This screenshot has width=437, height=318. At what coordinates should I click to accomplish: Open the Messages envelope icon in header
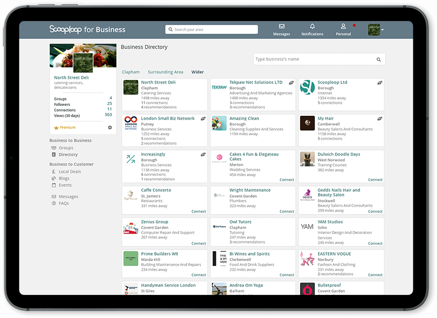pos(282,26)
